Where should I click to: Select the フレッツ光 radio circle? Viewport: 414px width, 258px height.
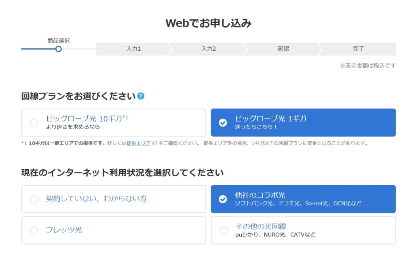[34, 230]
